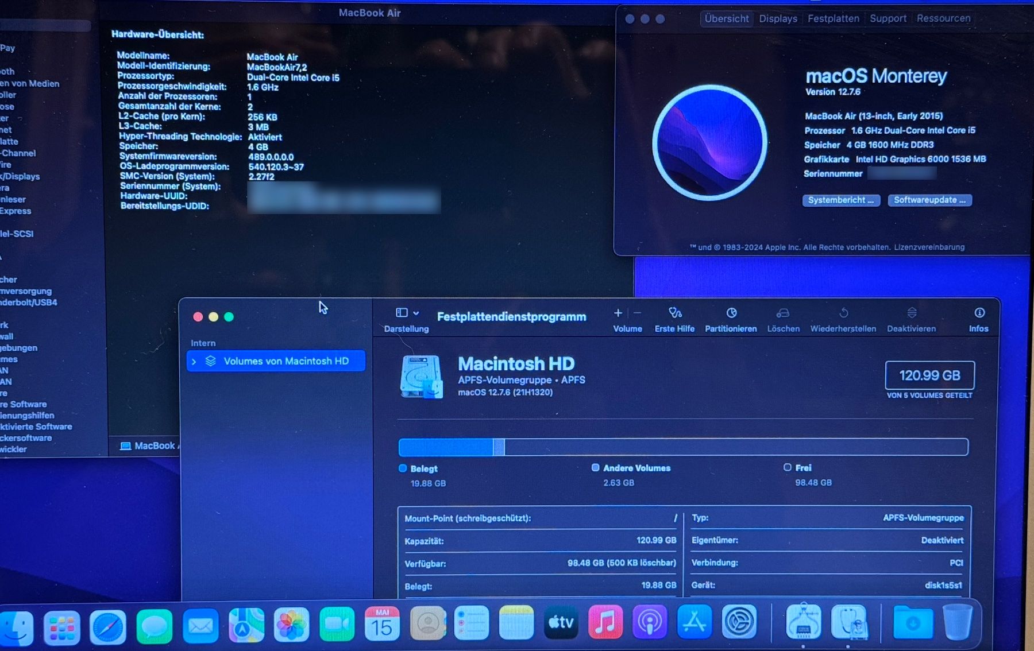1034x651 pixels.
Task: Click the Andere Volumes legend swatch
Action: [x=595, y=468]
